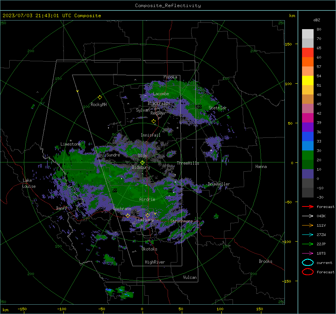
Task: Click the Innisfail city label
Action: pyautogui.click(x=151, y=135)
